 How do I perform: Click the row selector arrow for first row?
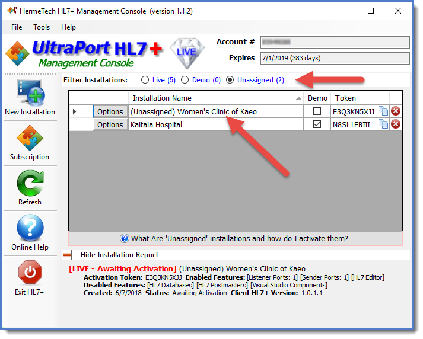75,111
